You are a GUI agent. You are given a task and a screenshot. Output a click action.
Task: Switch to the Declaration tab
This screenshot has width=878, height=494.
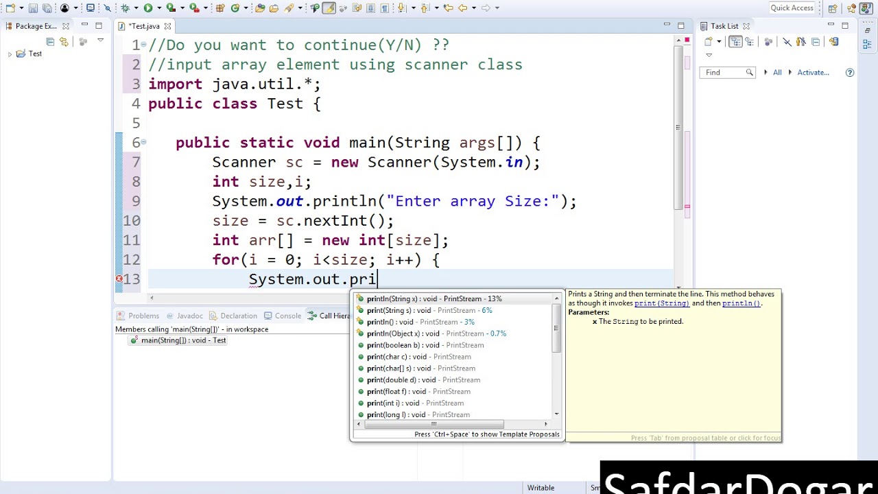coord(233,316)
